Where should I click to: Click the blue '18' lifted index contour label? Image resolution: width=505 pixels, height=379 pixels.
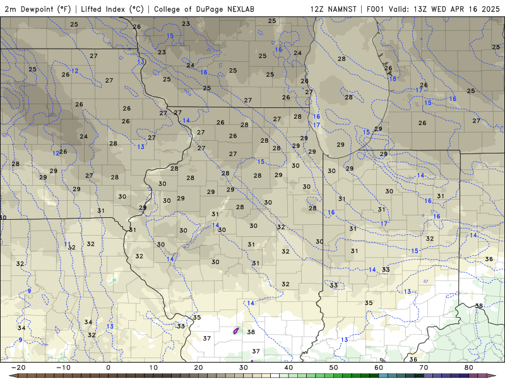pyautogui.click(x=393, y=78)
